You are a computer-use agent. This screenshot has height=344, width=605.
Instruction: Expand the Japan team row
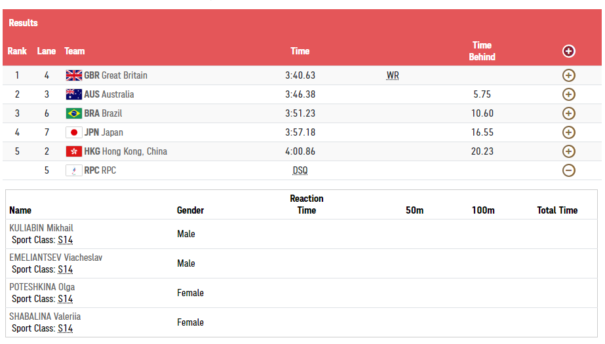[x=568, y=132]
